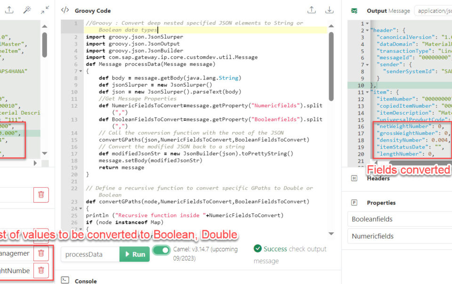
Task: Click the input panel scroll-right arrow
Action: (x=35, y=163)
